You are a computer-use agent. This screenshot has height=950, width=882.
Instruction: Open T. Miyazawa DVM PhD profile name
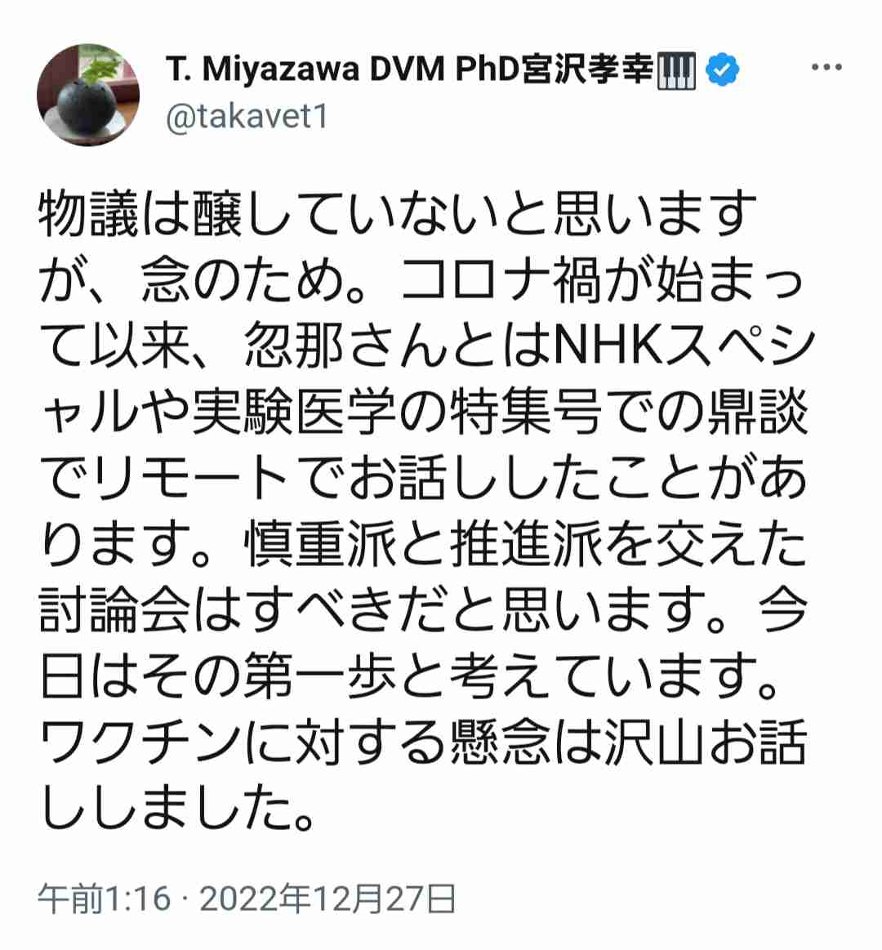pyautogui.click(x=343, y=69)
